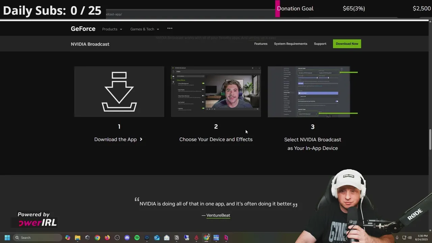
Task: Click the microphone icon in system tray
Action: (397, 238)
